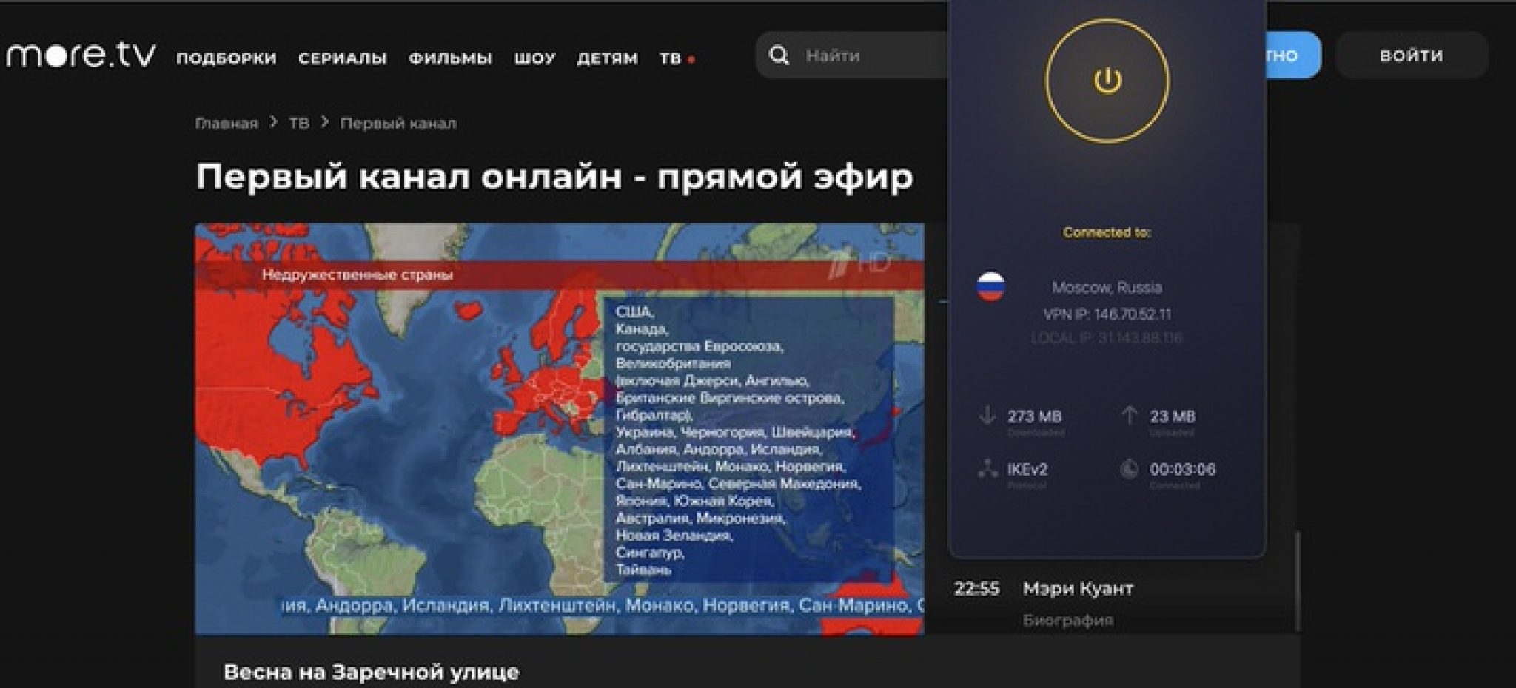
Task: Open the Детям section
Action: [x=607, y=58]
